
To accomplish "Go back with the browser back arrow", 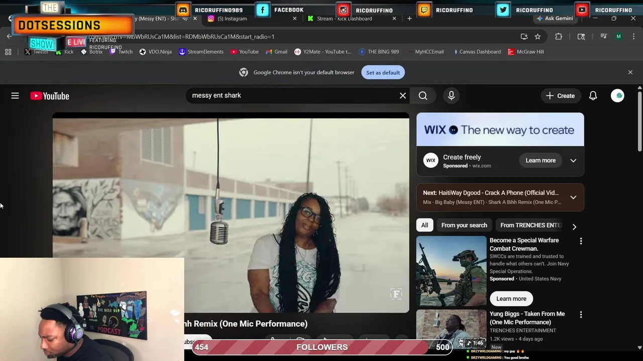I will tap(9, 37).
